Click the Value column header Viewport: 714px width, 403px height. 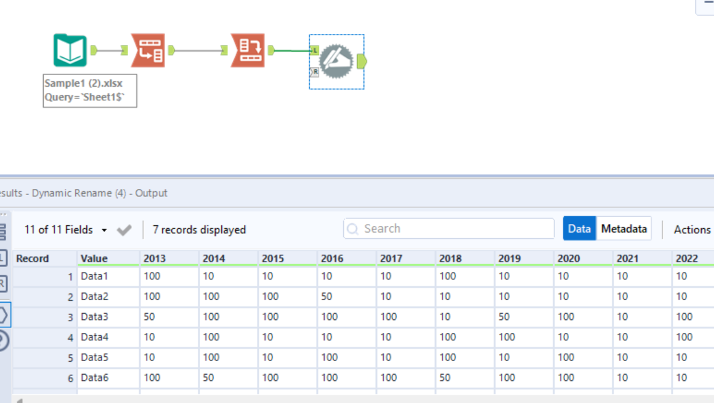94,258
